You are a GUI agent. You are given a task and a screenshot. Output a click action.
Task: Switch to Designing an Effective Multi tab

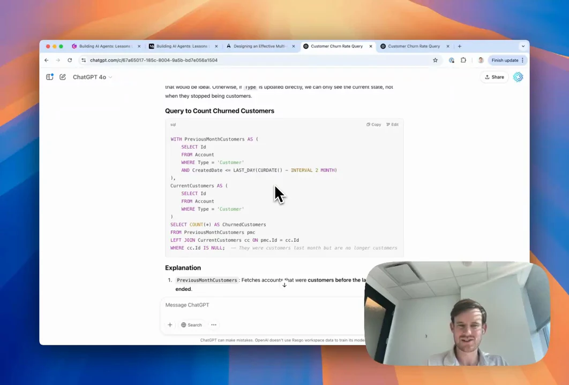coord(260,47)
